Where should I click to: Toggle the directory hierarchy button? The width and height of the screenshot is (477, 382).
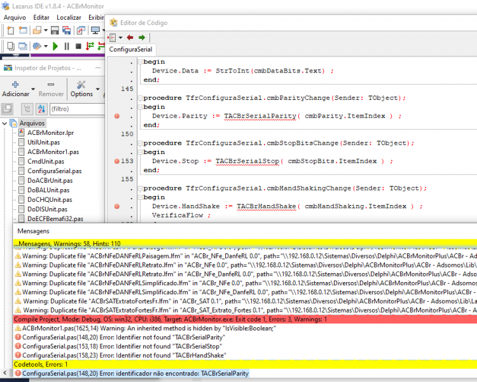7,109
